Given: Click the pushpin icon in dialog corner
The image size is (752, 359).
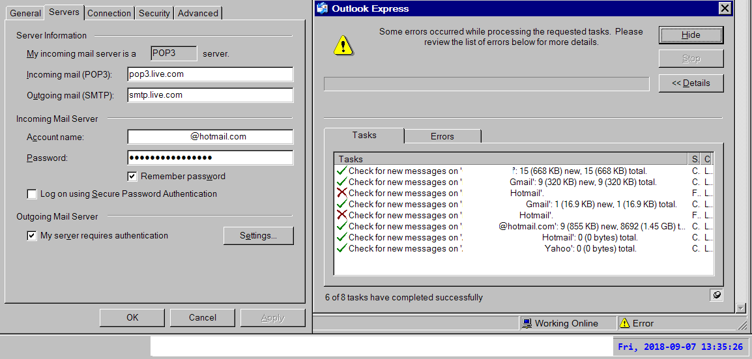Looking at the screenshot, I should click(x=716, y=295).
